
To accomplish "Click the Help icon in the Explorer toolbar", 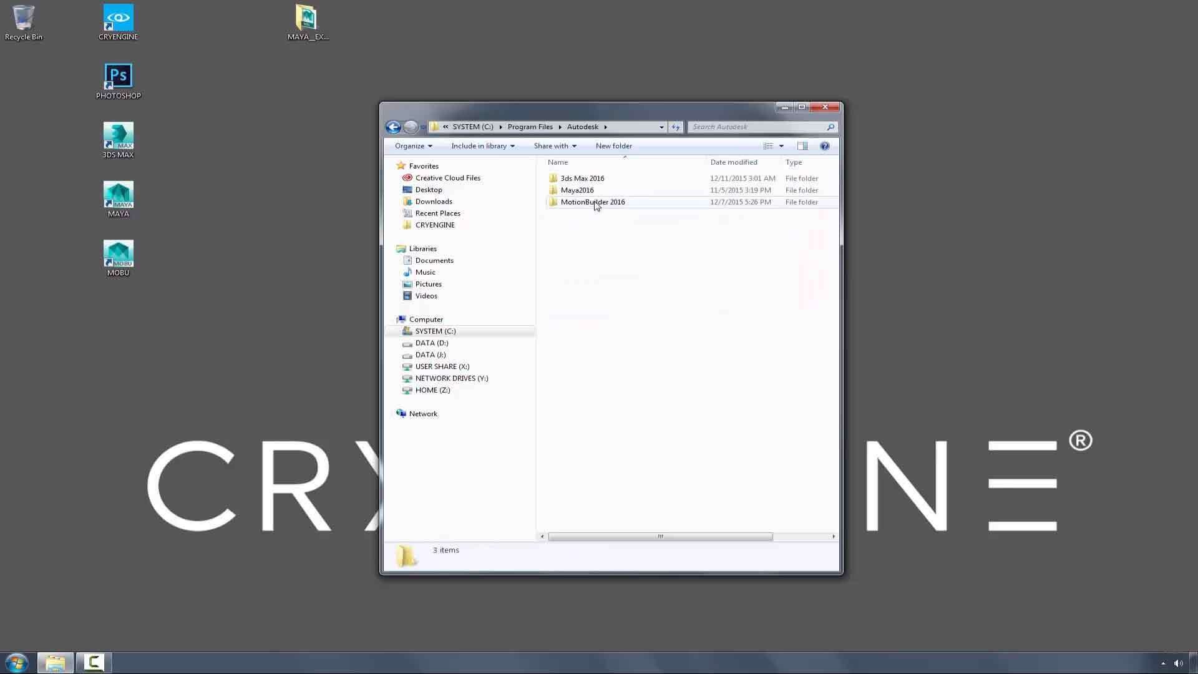I will coord(824,145).
